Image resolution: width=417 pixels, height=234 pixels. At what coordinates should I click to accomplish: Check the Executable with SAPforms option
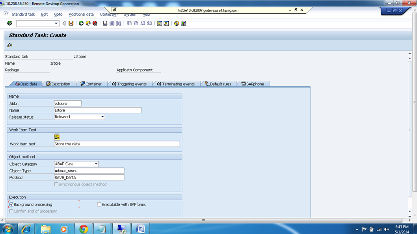(x=99, y=204)
